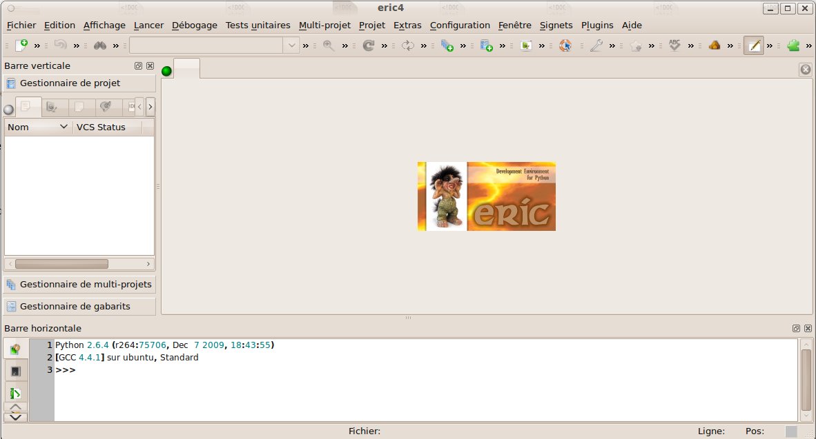Viewport: 816px width, 439px height.
Task: Click the magnifier zoom icon in toolbar
Action: [329, 45]
